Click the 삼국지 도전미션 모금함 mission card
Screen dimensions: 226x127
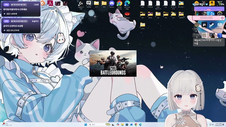[x=21, y=26]
